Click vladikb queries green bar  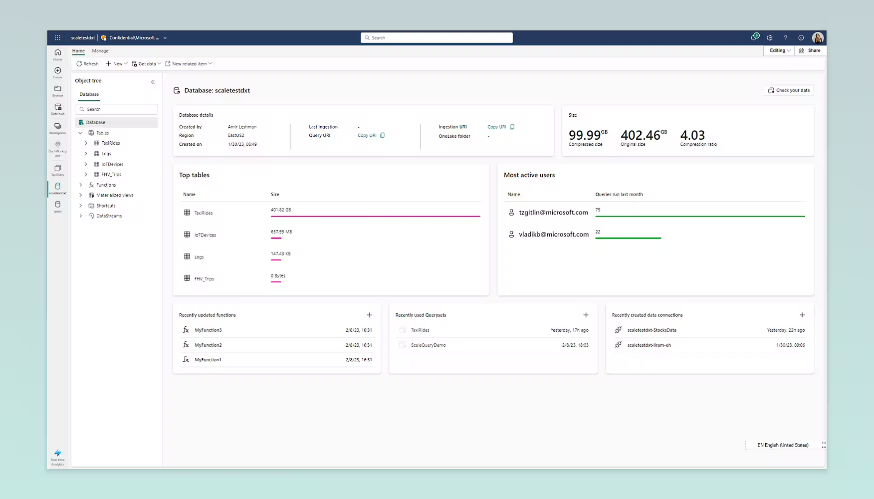[628, 238]
